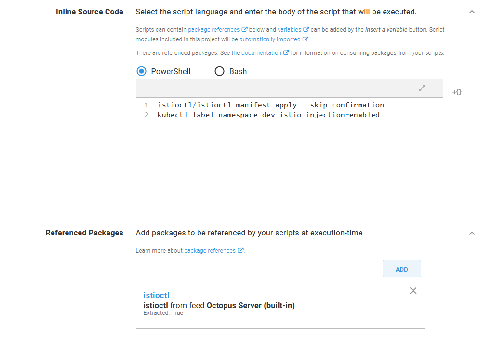Remove the istioctl referenced package
This screenshot has height=338, width=493.
pos(413,291)
